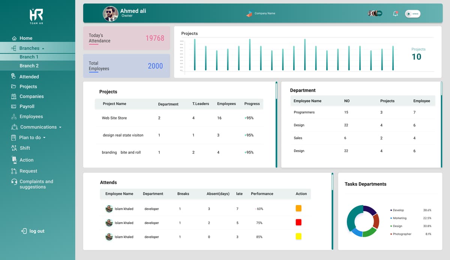The height and width of the screenshot is (260, 450).
Task: Click the Shift icon in sidebar
Action: tap(14, 148)
